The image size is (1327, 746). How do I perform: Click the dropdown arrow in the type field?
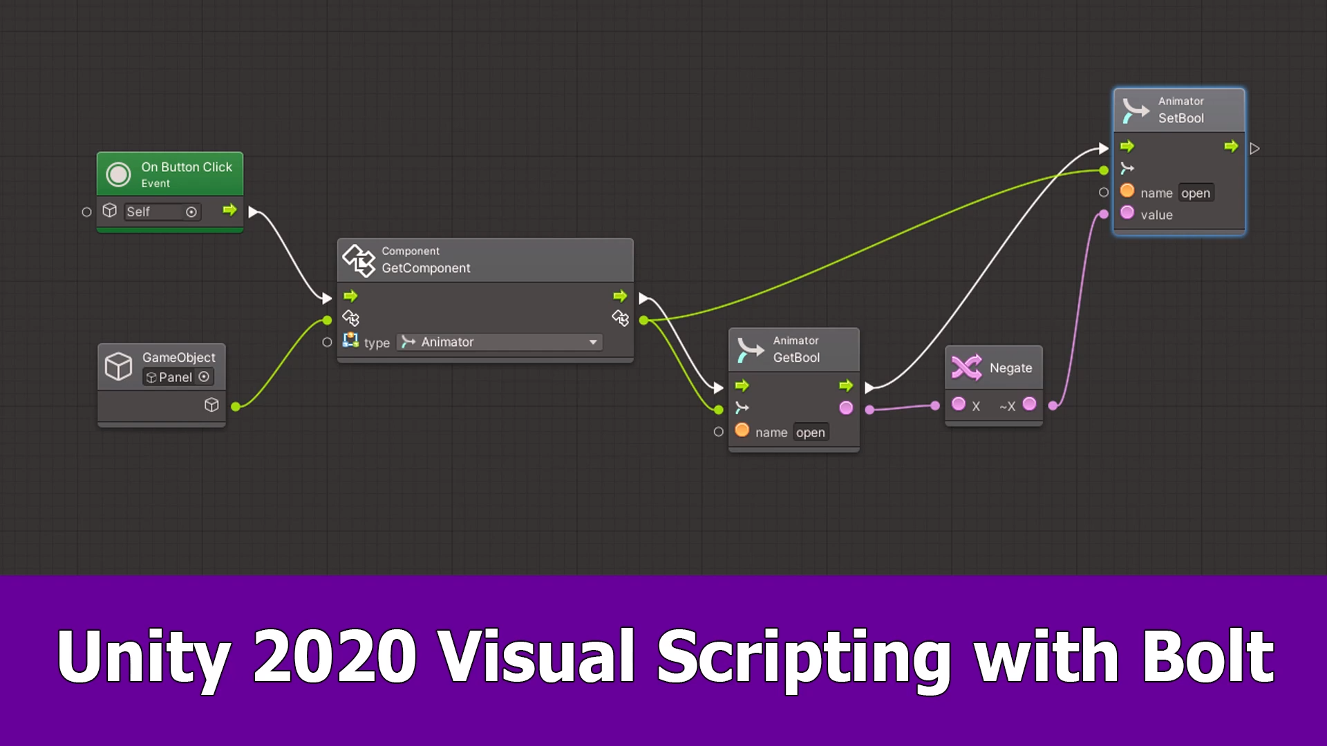pos(593,343)
